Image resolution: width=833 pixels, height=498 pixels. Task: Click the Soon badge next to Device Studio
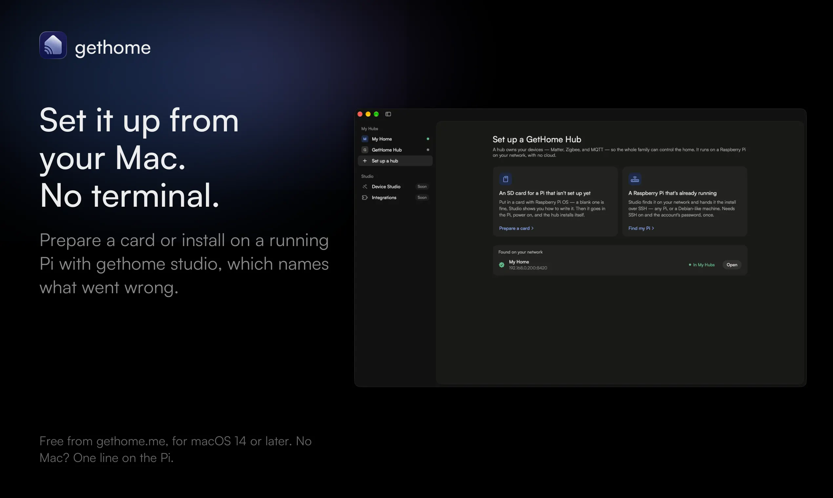click(422, 186)
